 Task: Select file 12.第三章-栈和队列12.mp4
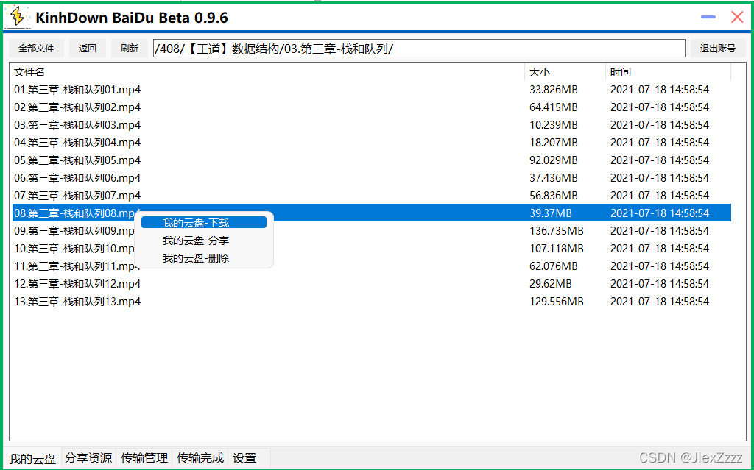point(77,283)
